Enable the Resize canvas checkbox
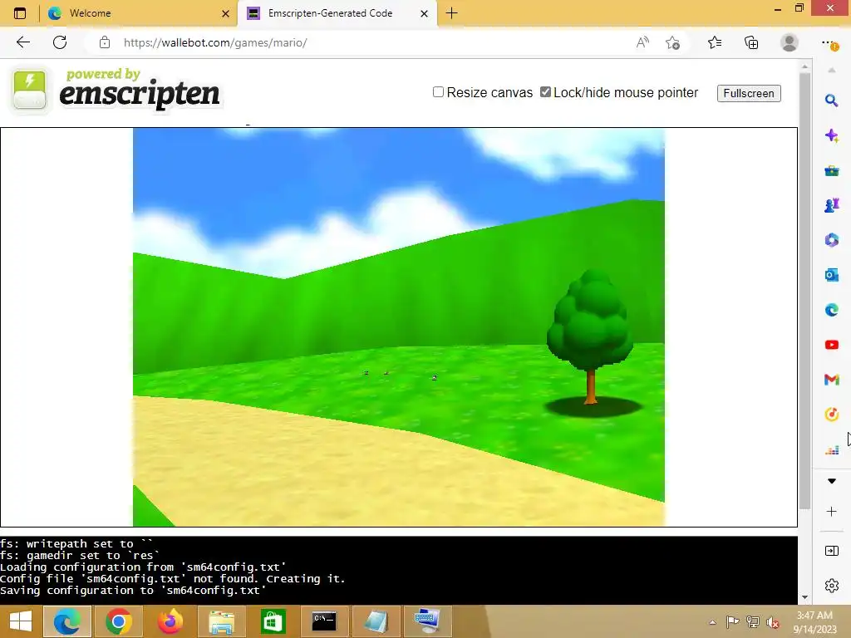Image resolution: width=851 pixels, height=638 pixels. point(438,91)
